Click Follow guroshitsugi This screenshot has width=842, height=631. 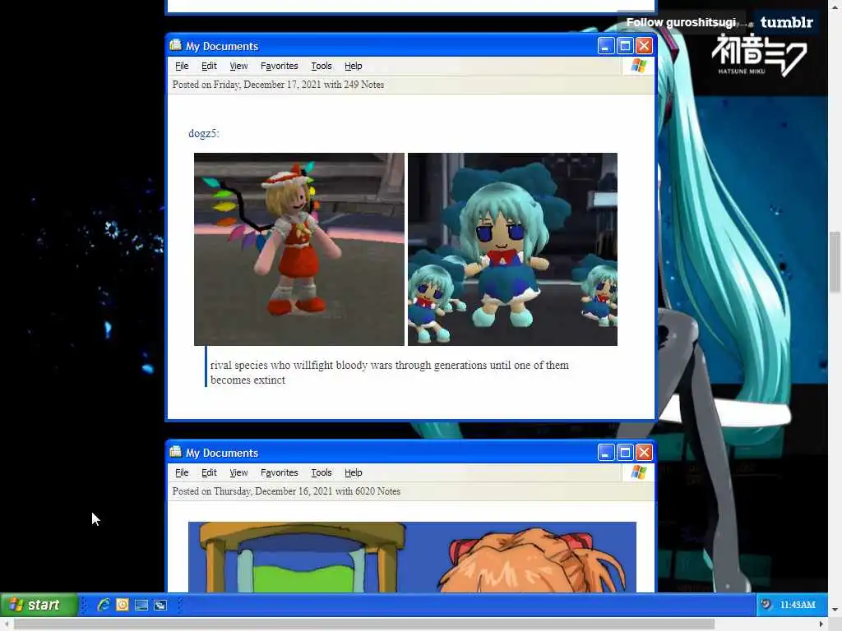tap(681, 22)
